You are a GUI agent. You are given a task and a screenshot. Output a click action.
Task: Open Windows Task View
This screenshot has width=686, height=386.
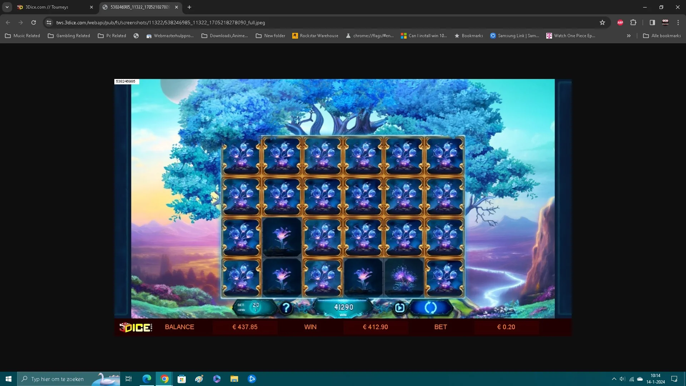pos(129,379)
